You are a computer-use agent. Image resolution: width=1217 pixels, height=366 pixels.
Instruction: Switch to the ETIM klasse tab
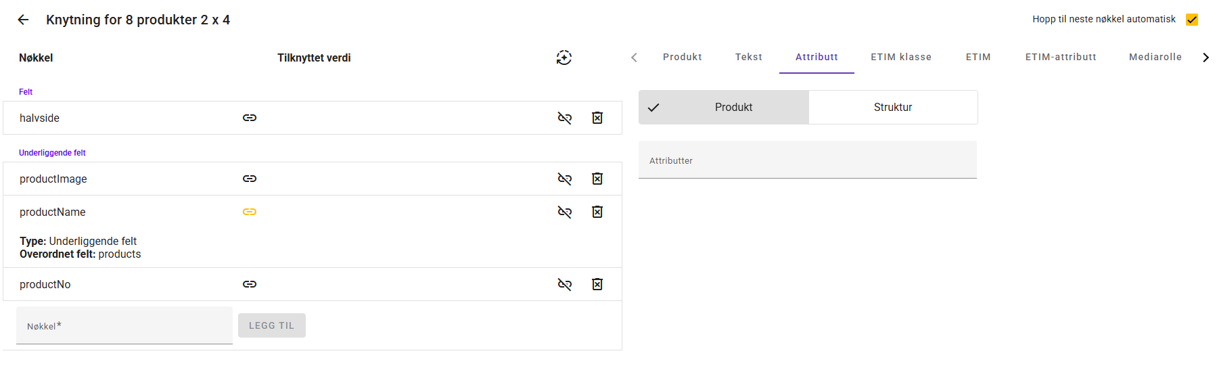point(901,58)
